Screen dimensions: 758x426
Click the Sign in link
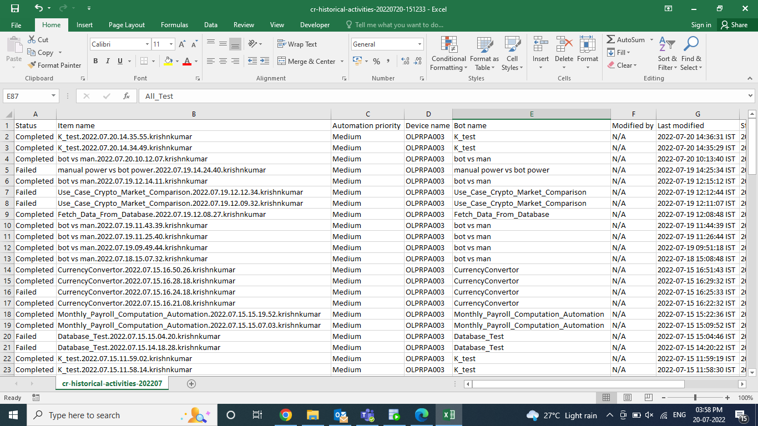click(x=701, y=25)
